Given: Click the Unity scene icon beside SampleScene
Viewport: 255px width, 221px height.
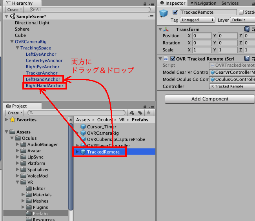Looking at the screenshot, I should [13, 16].
